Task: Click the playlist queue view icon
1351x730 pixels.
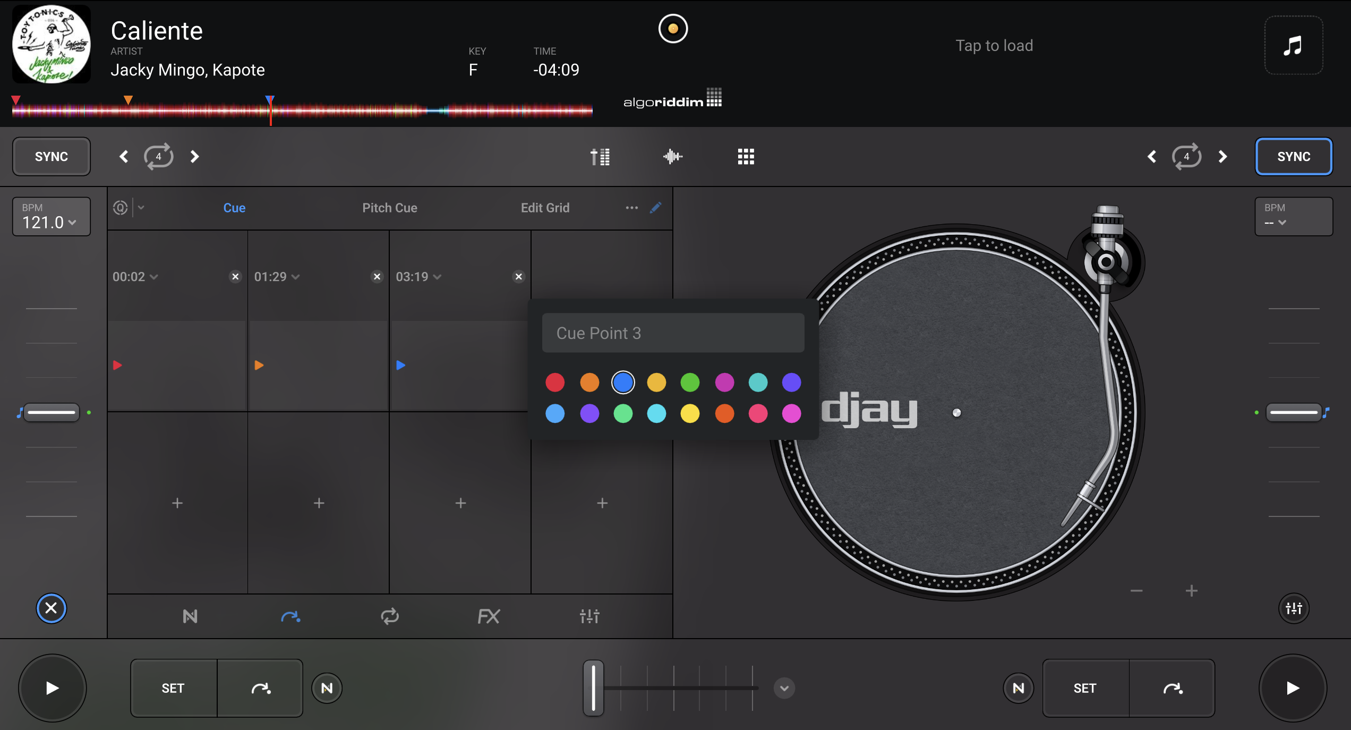Action: point(600,156)
